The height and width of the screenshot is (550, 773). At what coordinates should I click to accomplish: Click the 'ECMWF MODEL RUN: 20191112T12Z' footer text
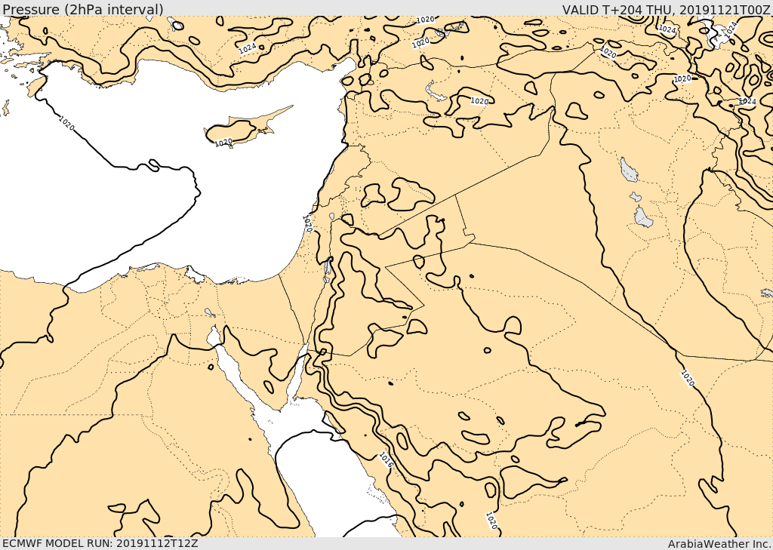[100, 543]
